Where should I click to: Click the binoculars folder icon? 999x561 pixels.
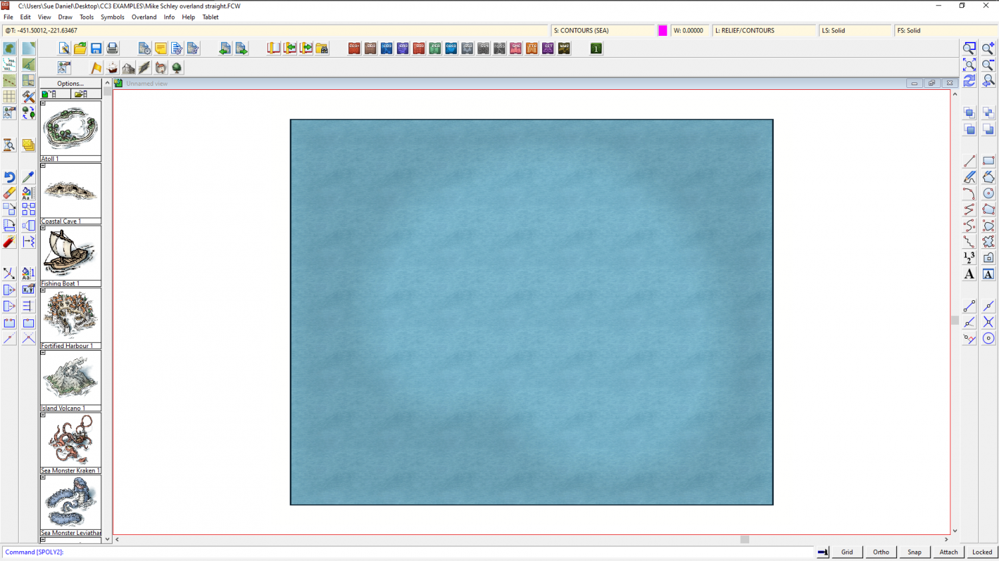coord(322,48)
